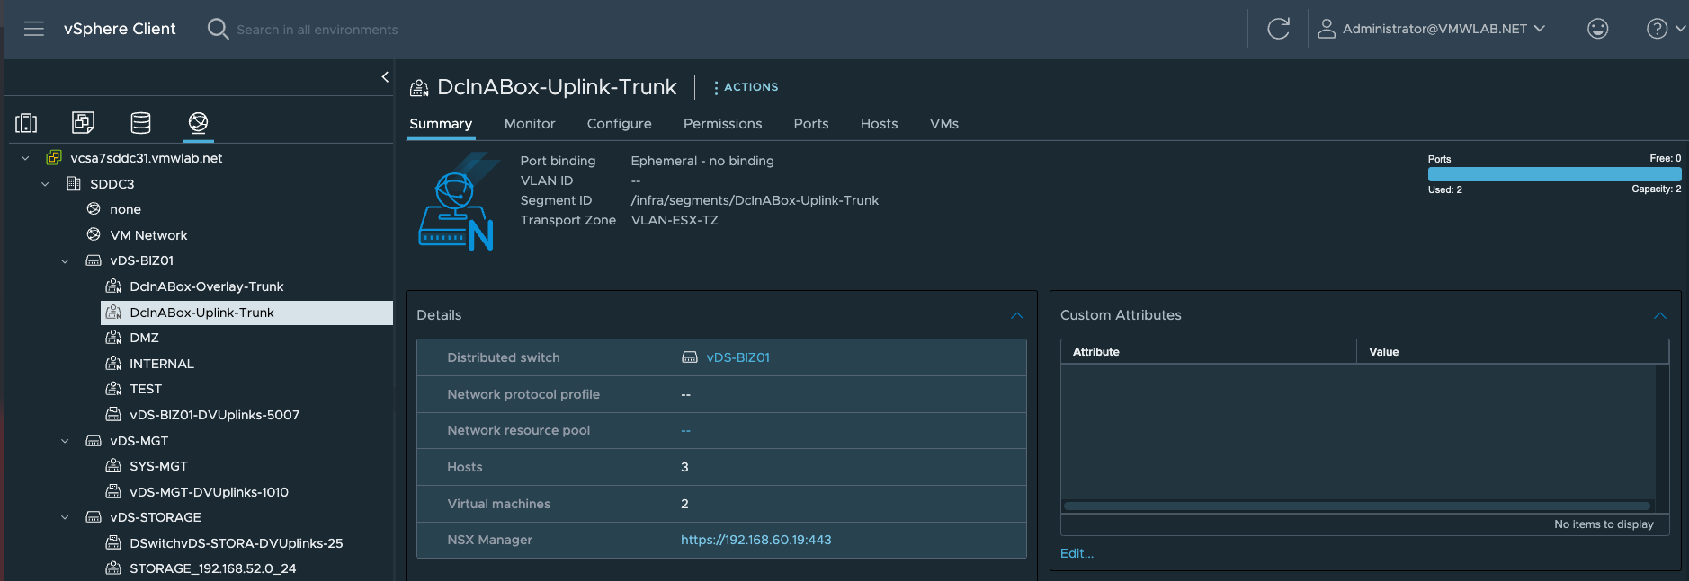Click the user account icon
The height and width of the screenshot is (581, 1689).
coord(1326,29)
